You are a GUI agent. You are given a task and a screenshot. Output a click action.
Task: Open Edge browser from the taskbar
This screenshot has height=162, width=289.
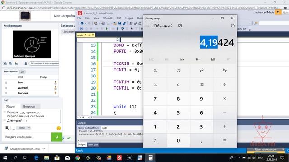coord(36,158)
